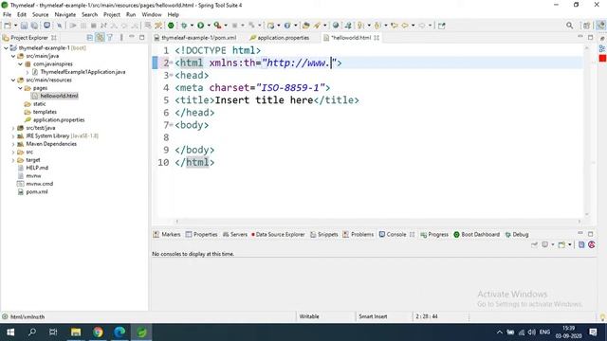Open the Window menu
Viewport: 607px width, 341px height.
(152, 14)
